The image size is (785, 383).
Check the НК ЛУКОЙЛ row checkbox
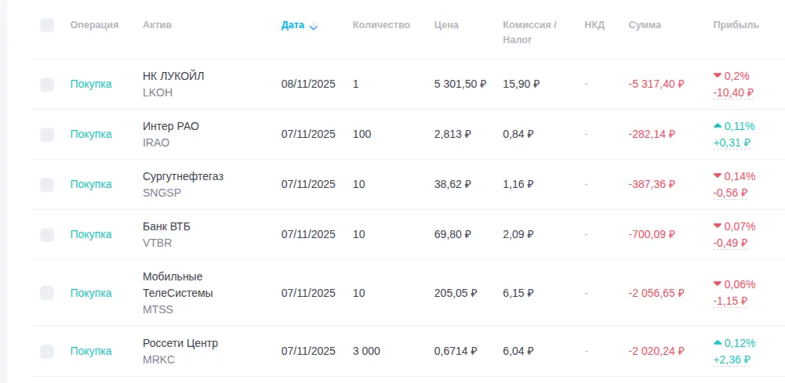(x=47, y=85)
